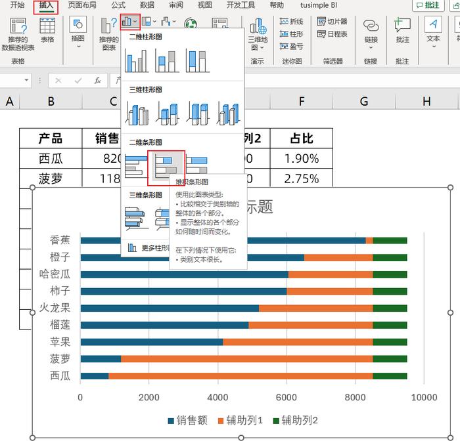
Task: Insert a 切片器 slicer
Action: (x=332, y=22)
